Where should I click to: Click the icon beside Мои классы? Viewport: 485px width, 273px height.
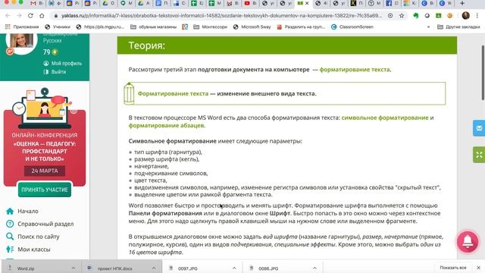coord(10,249)
